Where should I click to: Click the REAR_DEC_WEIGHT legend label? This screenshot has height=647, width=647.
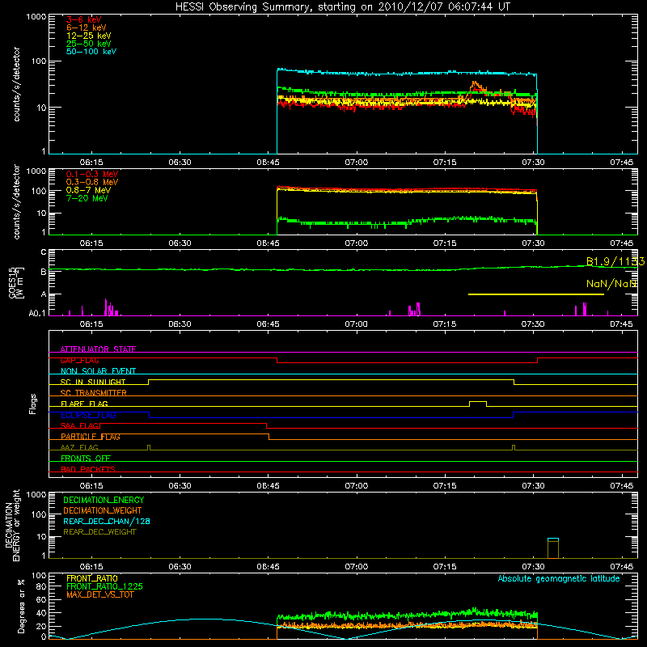(99, 532)
